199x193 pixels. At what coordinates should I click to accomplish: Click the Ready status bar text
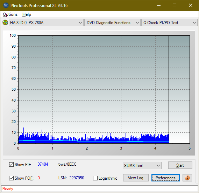8,189
